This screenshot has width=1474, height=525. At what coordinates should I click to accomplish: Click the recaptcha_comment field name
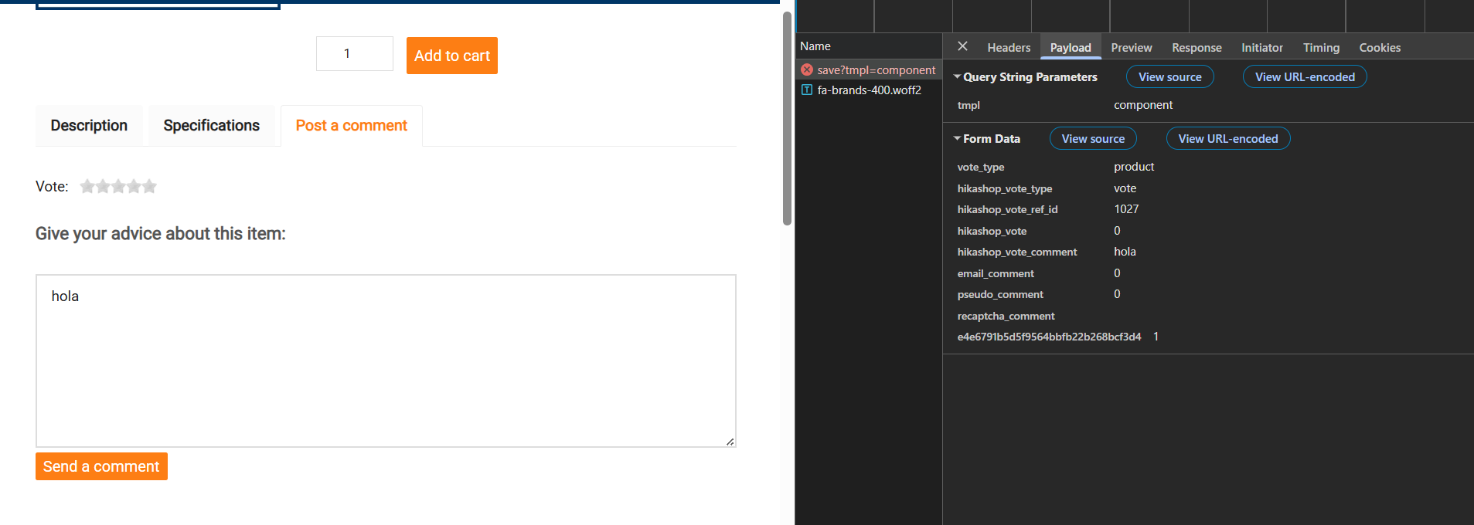pos(1006,316)
